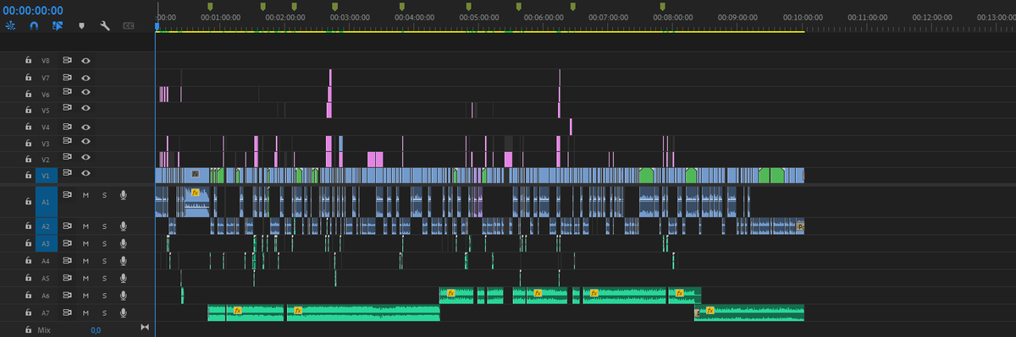This screenshot has width=1016, height=337.
Task: Toggle Linked Selection icon
Action: (x=57, y=25)
